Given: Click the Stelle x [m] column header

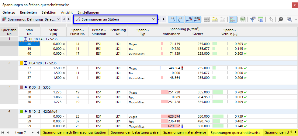Looking at the screenshot, I should point(53,32).
